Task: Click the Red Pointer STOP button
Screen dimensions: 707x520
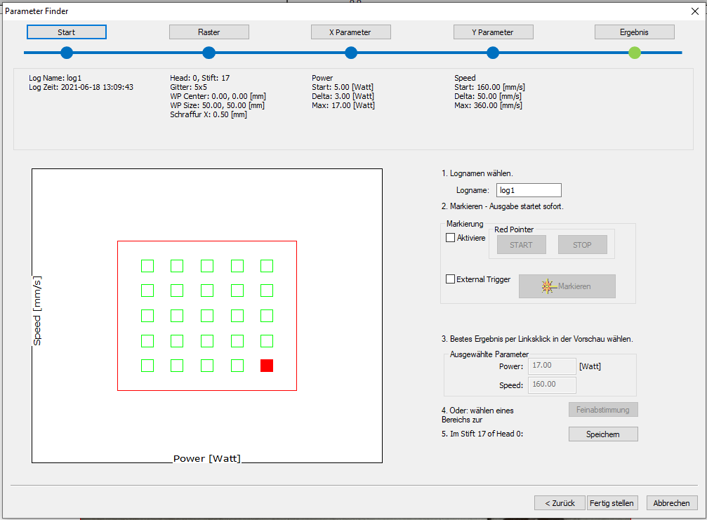Action: (582, 245)
